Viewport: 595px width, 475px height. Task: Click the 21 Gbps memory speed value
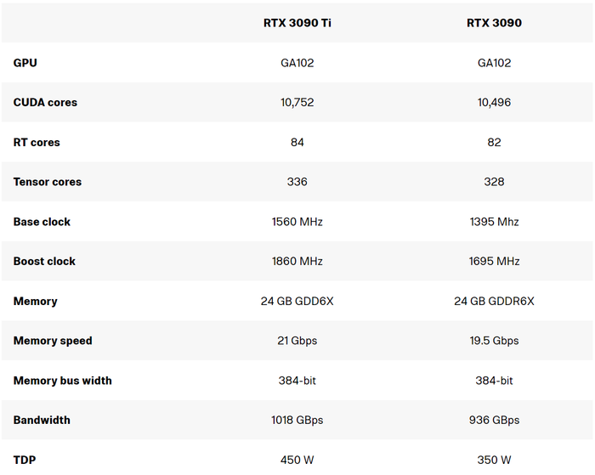297,341
